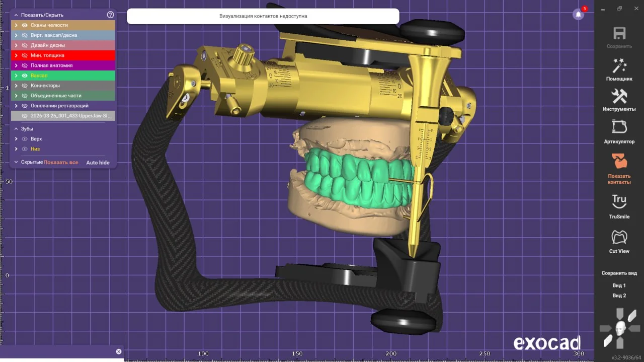Hide Сканы челюсти with its eye icon

(x=25, y=25)
